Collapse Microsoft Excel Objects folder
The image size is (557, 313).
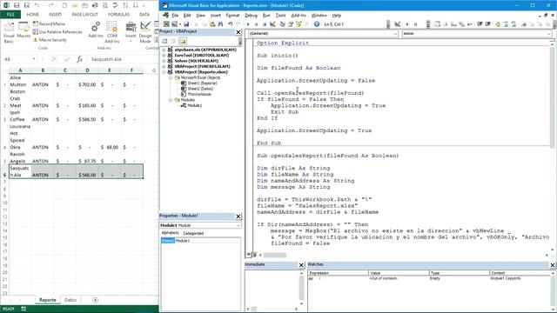(171, 77)
